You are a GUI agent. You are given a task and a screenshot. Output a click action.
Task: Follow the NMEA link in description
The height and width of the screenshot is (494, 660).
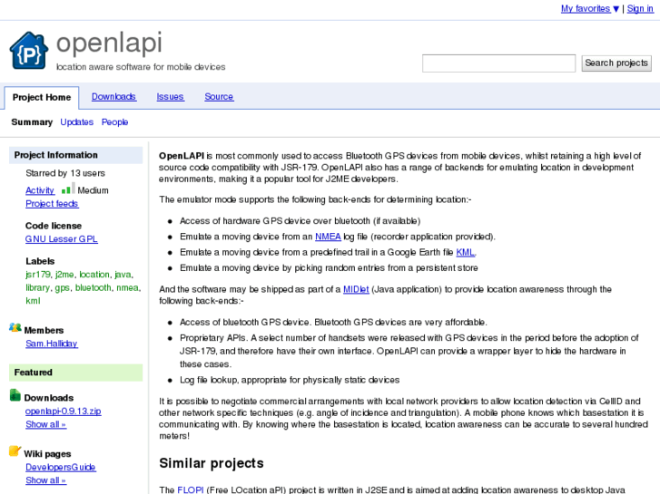[328, 237]
